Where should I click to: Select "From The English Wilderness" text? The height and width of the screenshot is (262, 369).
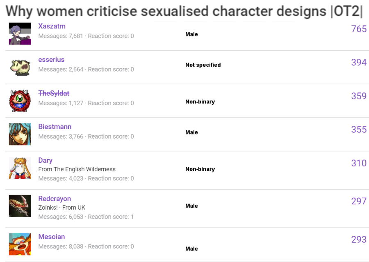coord(77,169)
